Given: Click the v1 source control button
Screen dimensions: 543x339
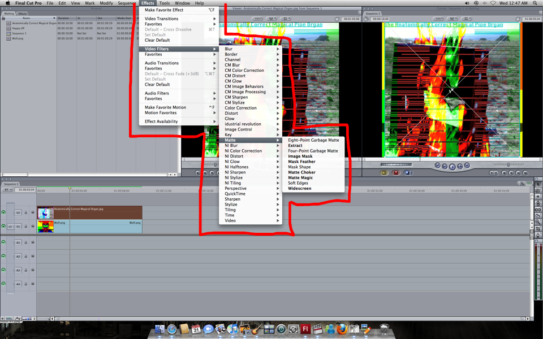Looking at the screenshot, I should pos(10,227).
